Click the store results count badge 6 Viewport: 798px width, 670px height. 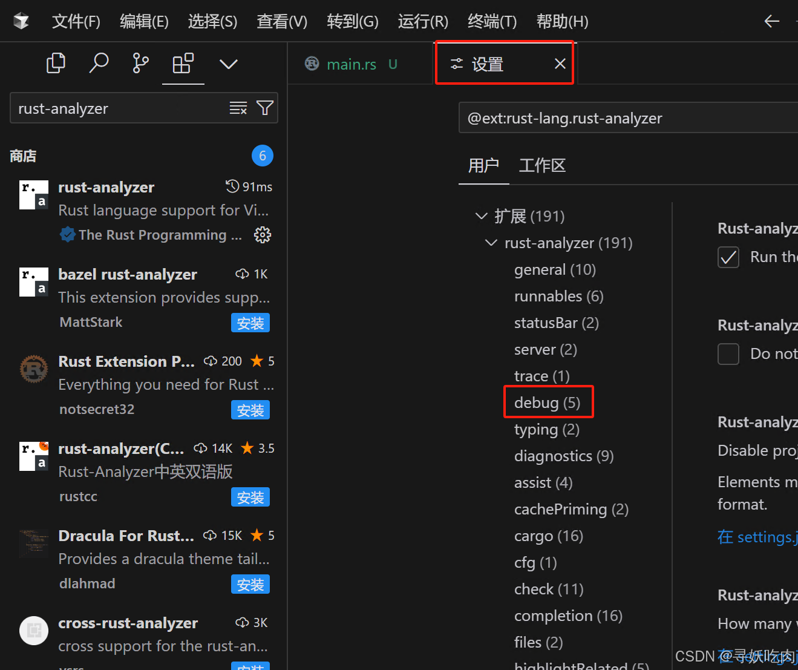click(x=263, y=156)
